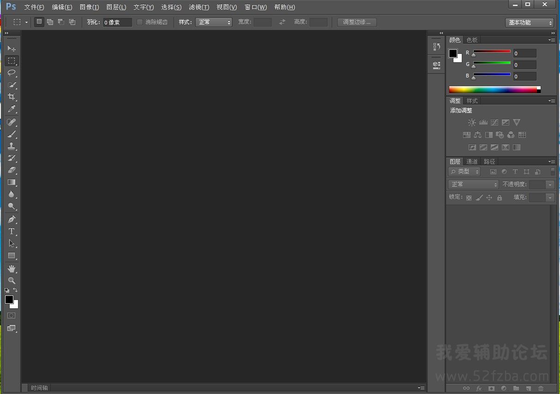
Task: Select the Path Selection arrow tool
Action: click(12, 243)
